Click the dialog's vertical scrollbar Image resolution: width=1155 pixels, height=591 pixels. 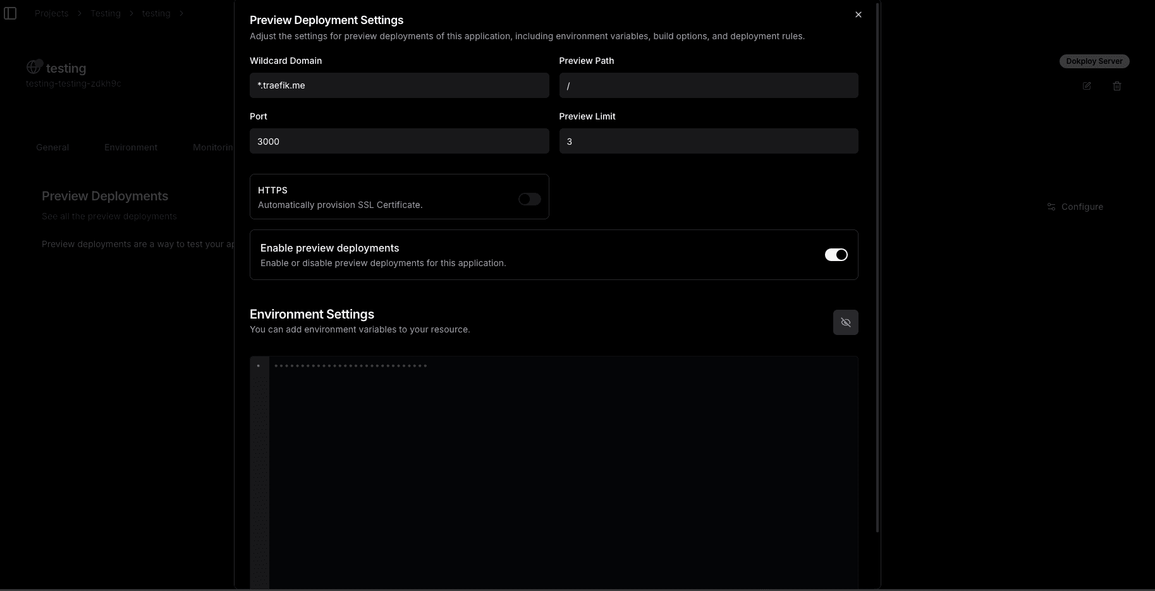(877, 265)
